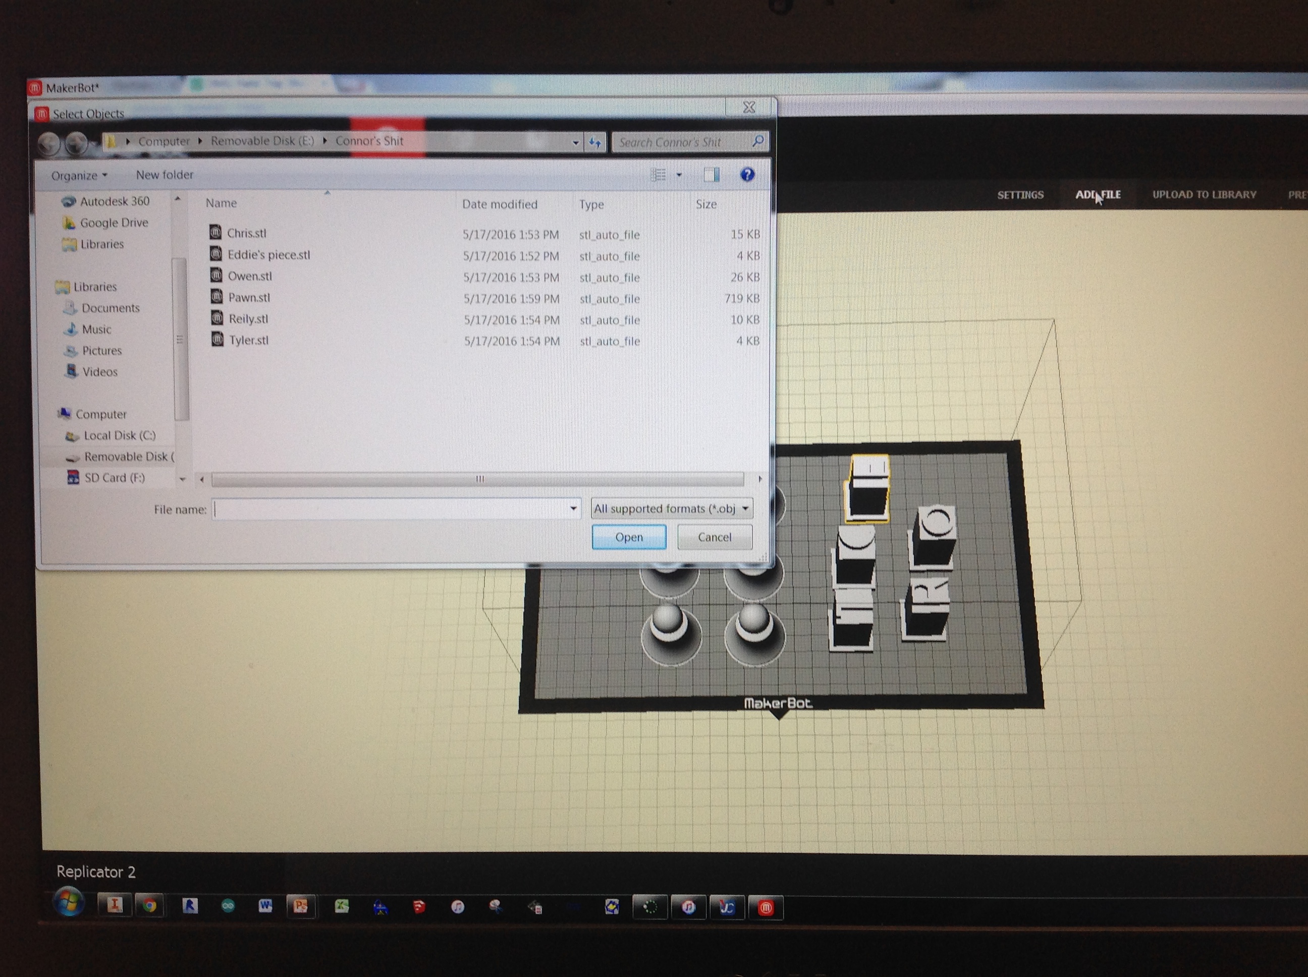This screenshot has height=977, width=1308.
Task: Open Snipping Tool from taskbar
Action: pos(496,907)
